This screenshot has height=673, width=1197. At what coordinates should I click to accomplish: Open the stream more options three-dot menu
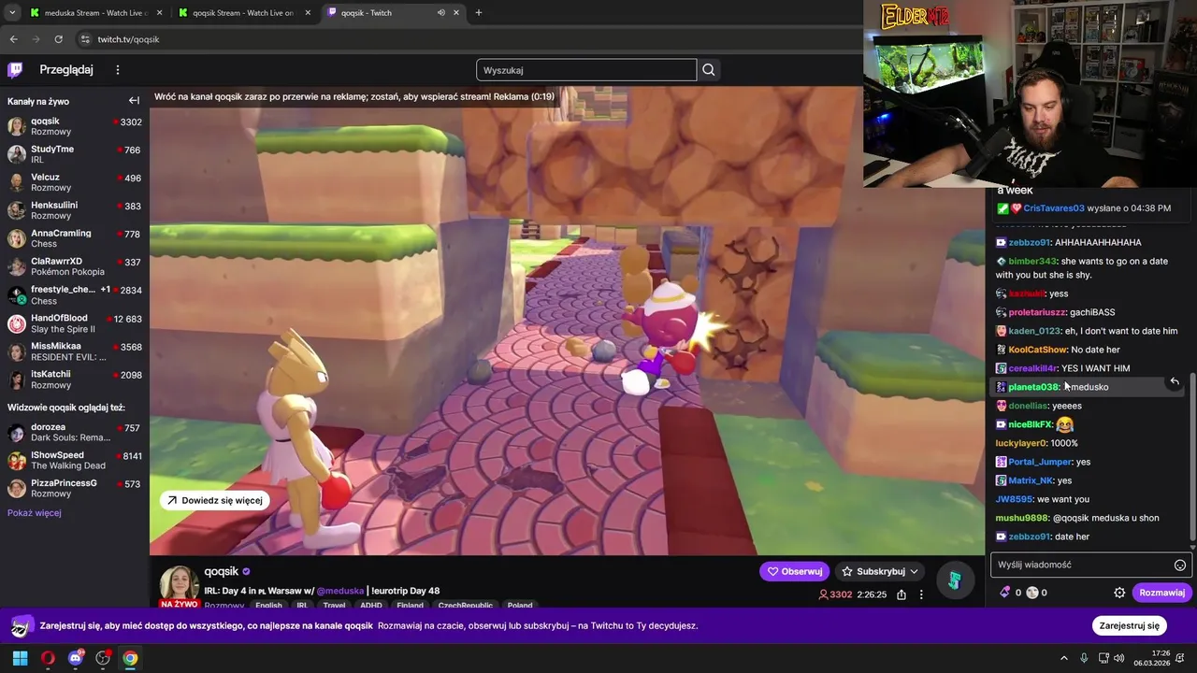(921, 594)
